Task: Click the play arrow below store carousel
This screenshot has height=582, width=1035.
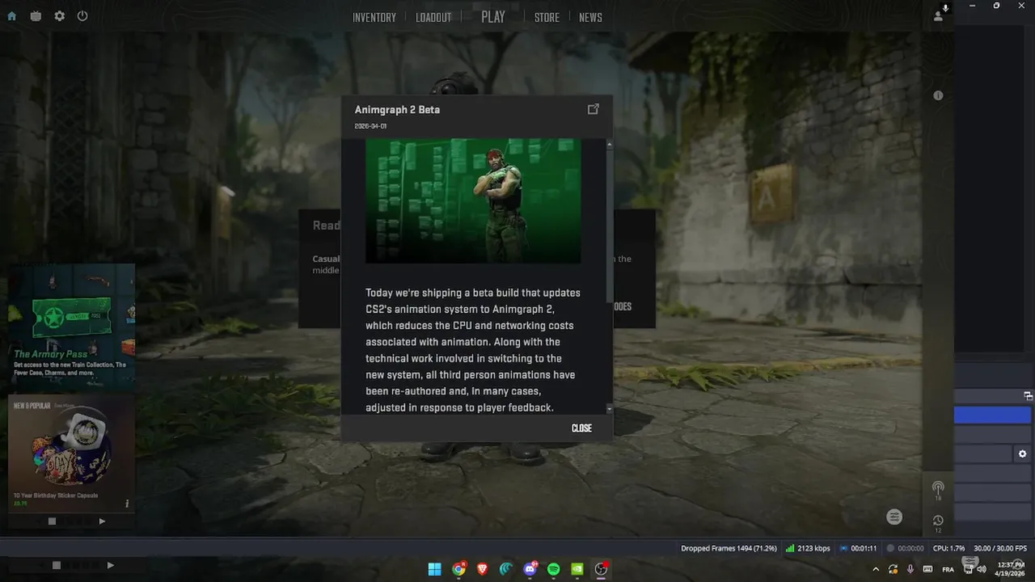Action: click(102, 521)
